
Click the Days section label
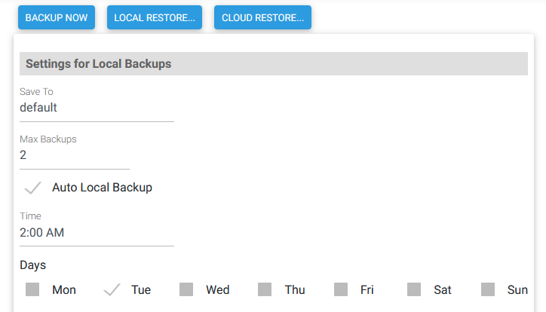[x=32, y=265]
